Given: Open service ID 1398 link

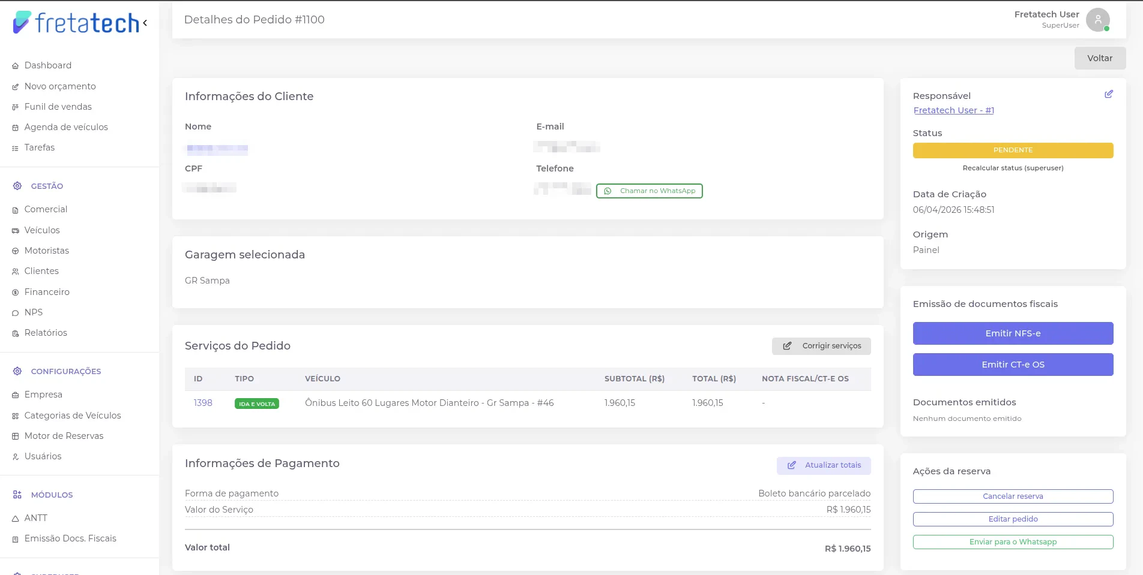Looking at the screenshot, I should [x=203, y=403].
